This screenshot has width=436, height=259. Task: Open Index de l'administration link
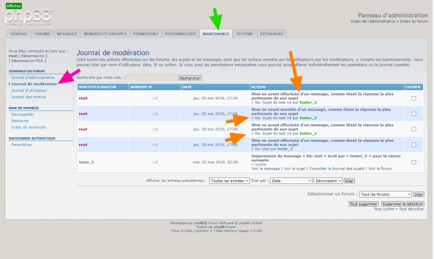pos(373,21)
